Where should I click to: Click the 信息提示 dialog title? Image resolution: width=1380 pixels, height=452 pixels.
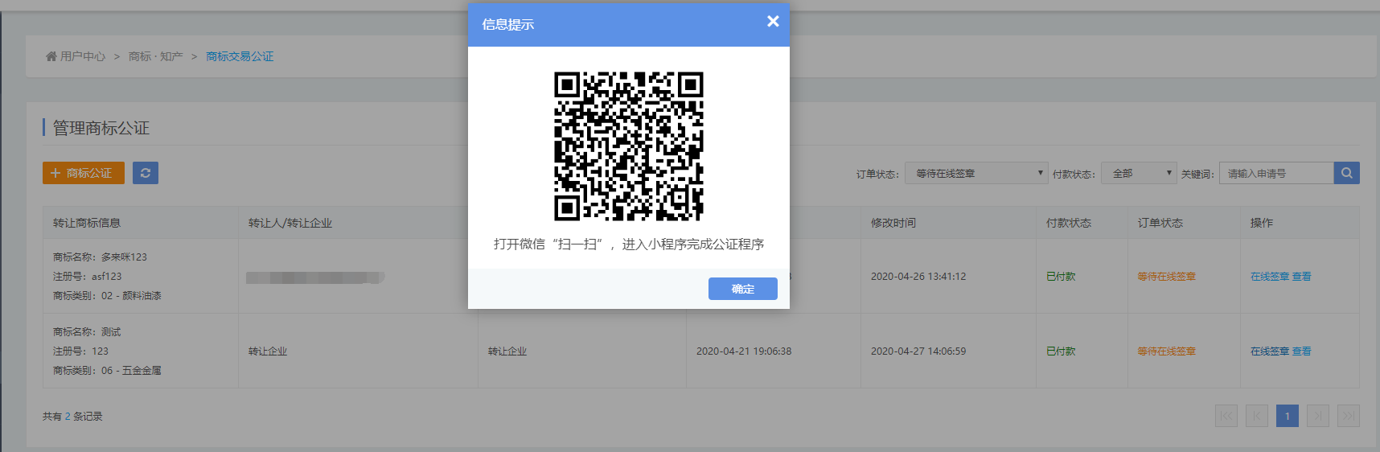coord(507,25)
